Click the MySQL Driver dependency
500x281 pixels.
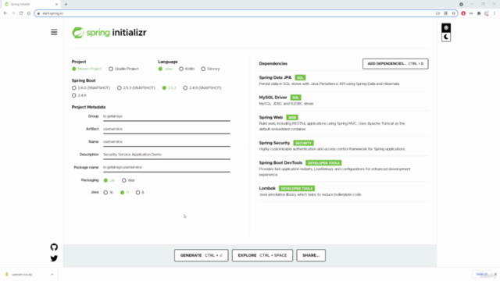pos(344,101)
